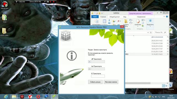Select the row dated 18.04.2014 23:34

(147, 46)
